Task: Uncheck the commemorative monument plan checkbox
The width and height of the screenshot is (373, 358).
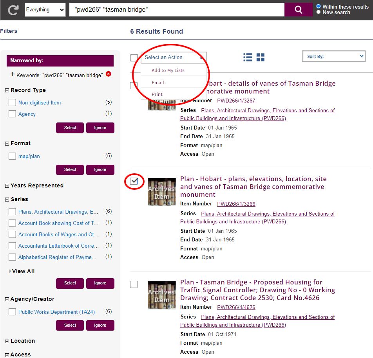Action: [134, 181]
